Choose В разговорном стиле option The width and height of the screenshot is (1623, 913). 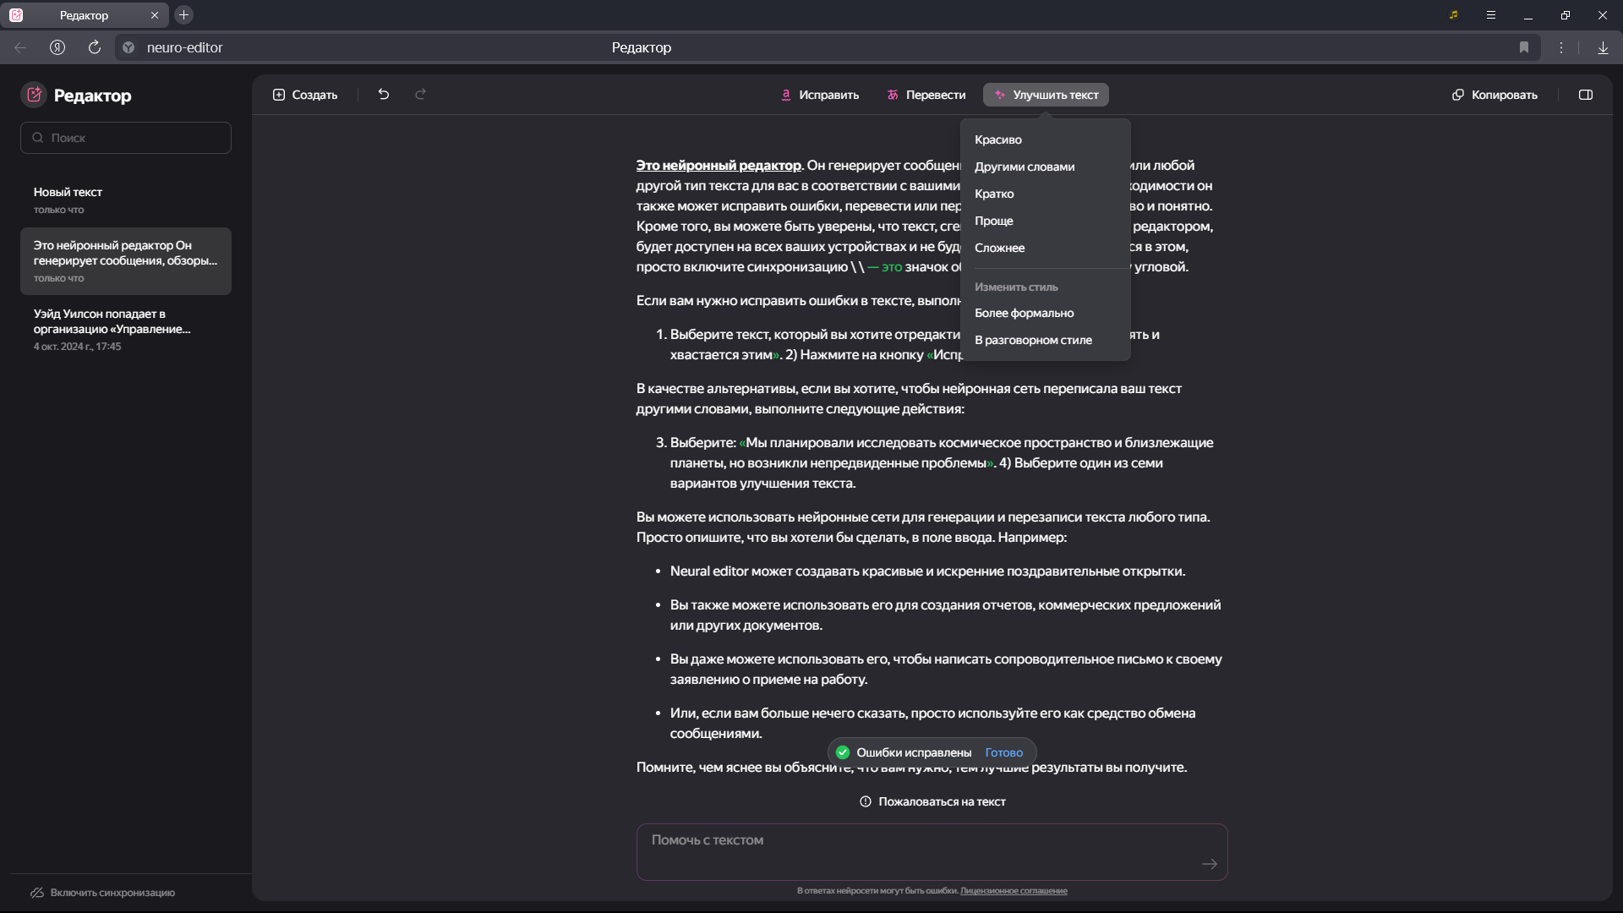(x=1033, y=340)
